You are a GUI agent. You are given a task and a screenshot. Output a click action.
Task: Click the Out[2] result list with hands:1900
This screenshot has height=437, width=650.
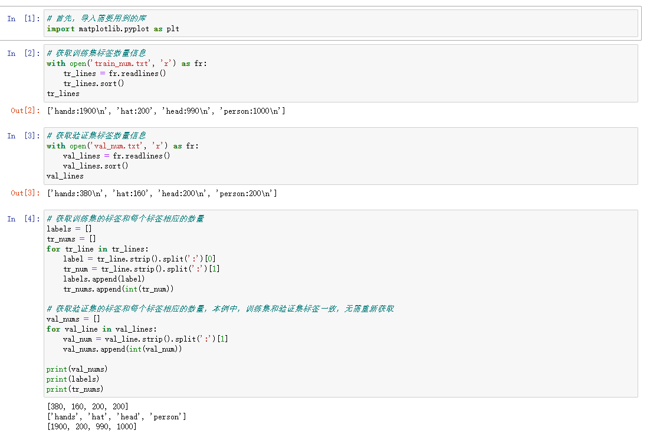[x=166, y=111]
